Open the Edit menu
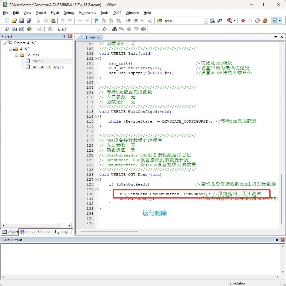 point(16,13)
